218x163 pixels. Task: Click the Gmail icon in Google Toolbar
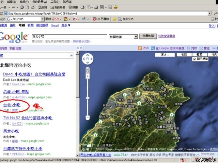tap(57, 19)
